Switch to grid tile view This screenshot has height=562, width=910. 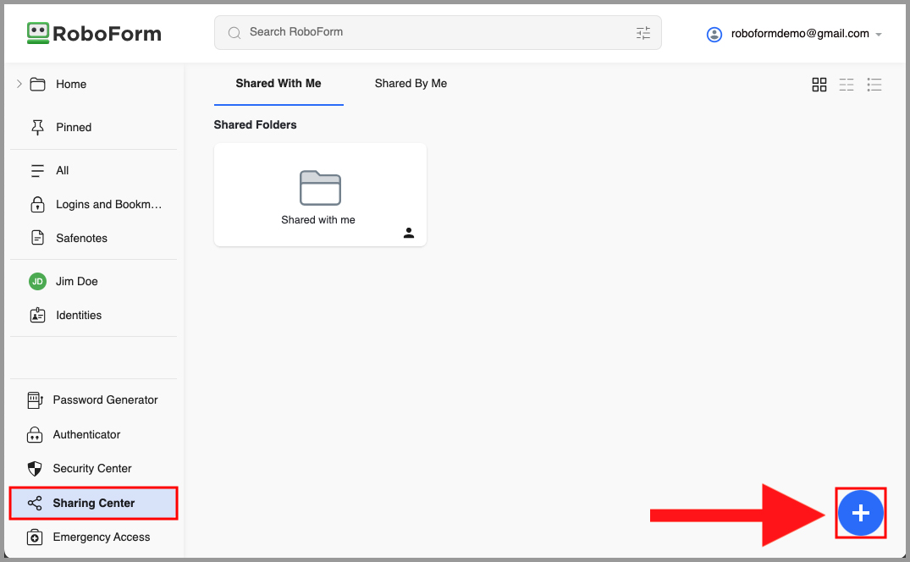819,85
